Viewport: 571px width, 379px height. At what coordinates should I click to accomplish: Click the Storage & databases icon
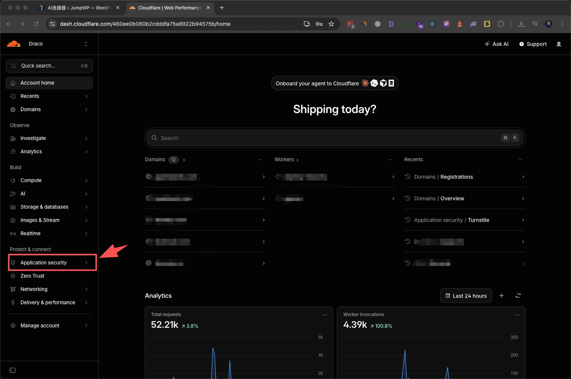click(13, 207)
